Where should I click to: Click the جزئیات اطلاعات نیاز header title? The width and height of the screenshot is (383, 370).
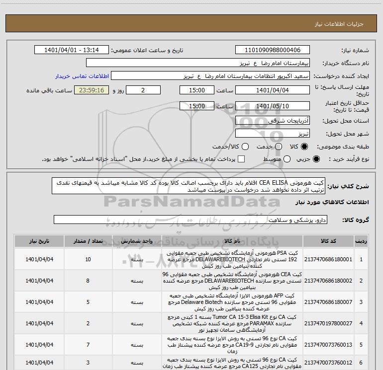point(339,24)
